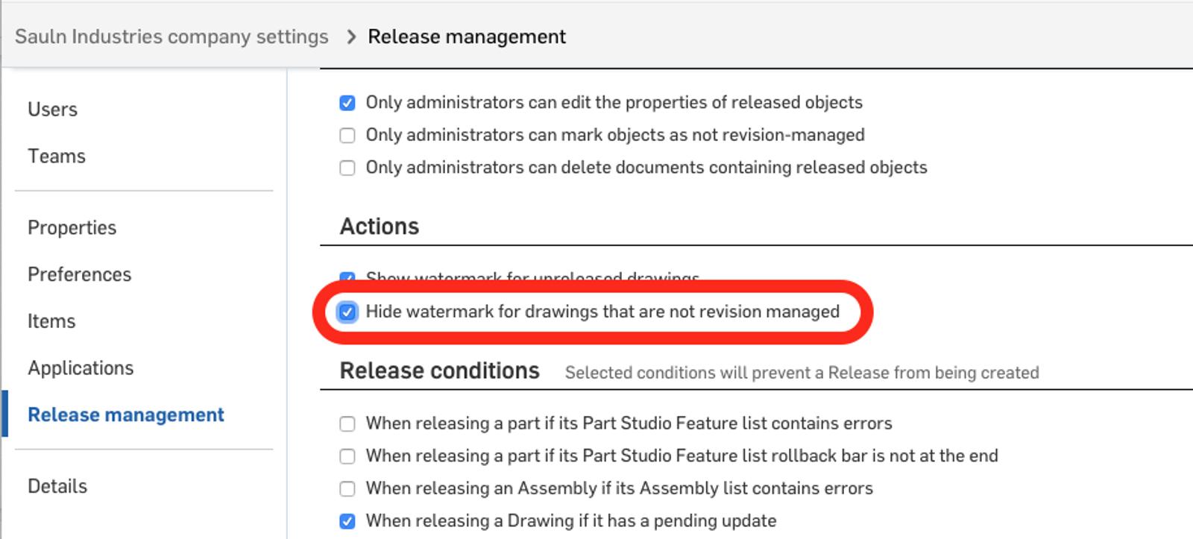Select Release management in the sidebar

(x=125, y=415)
